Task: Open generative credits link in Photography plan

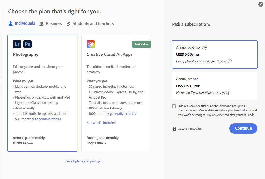Action: point(48,119)
